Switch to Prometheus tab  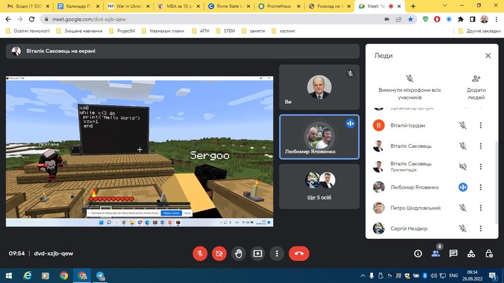point(279,6)
